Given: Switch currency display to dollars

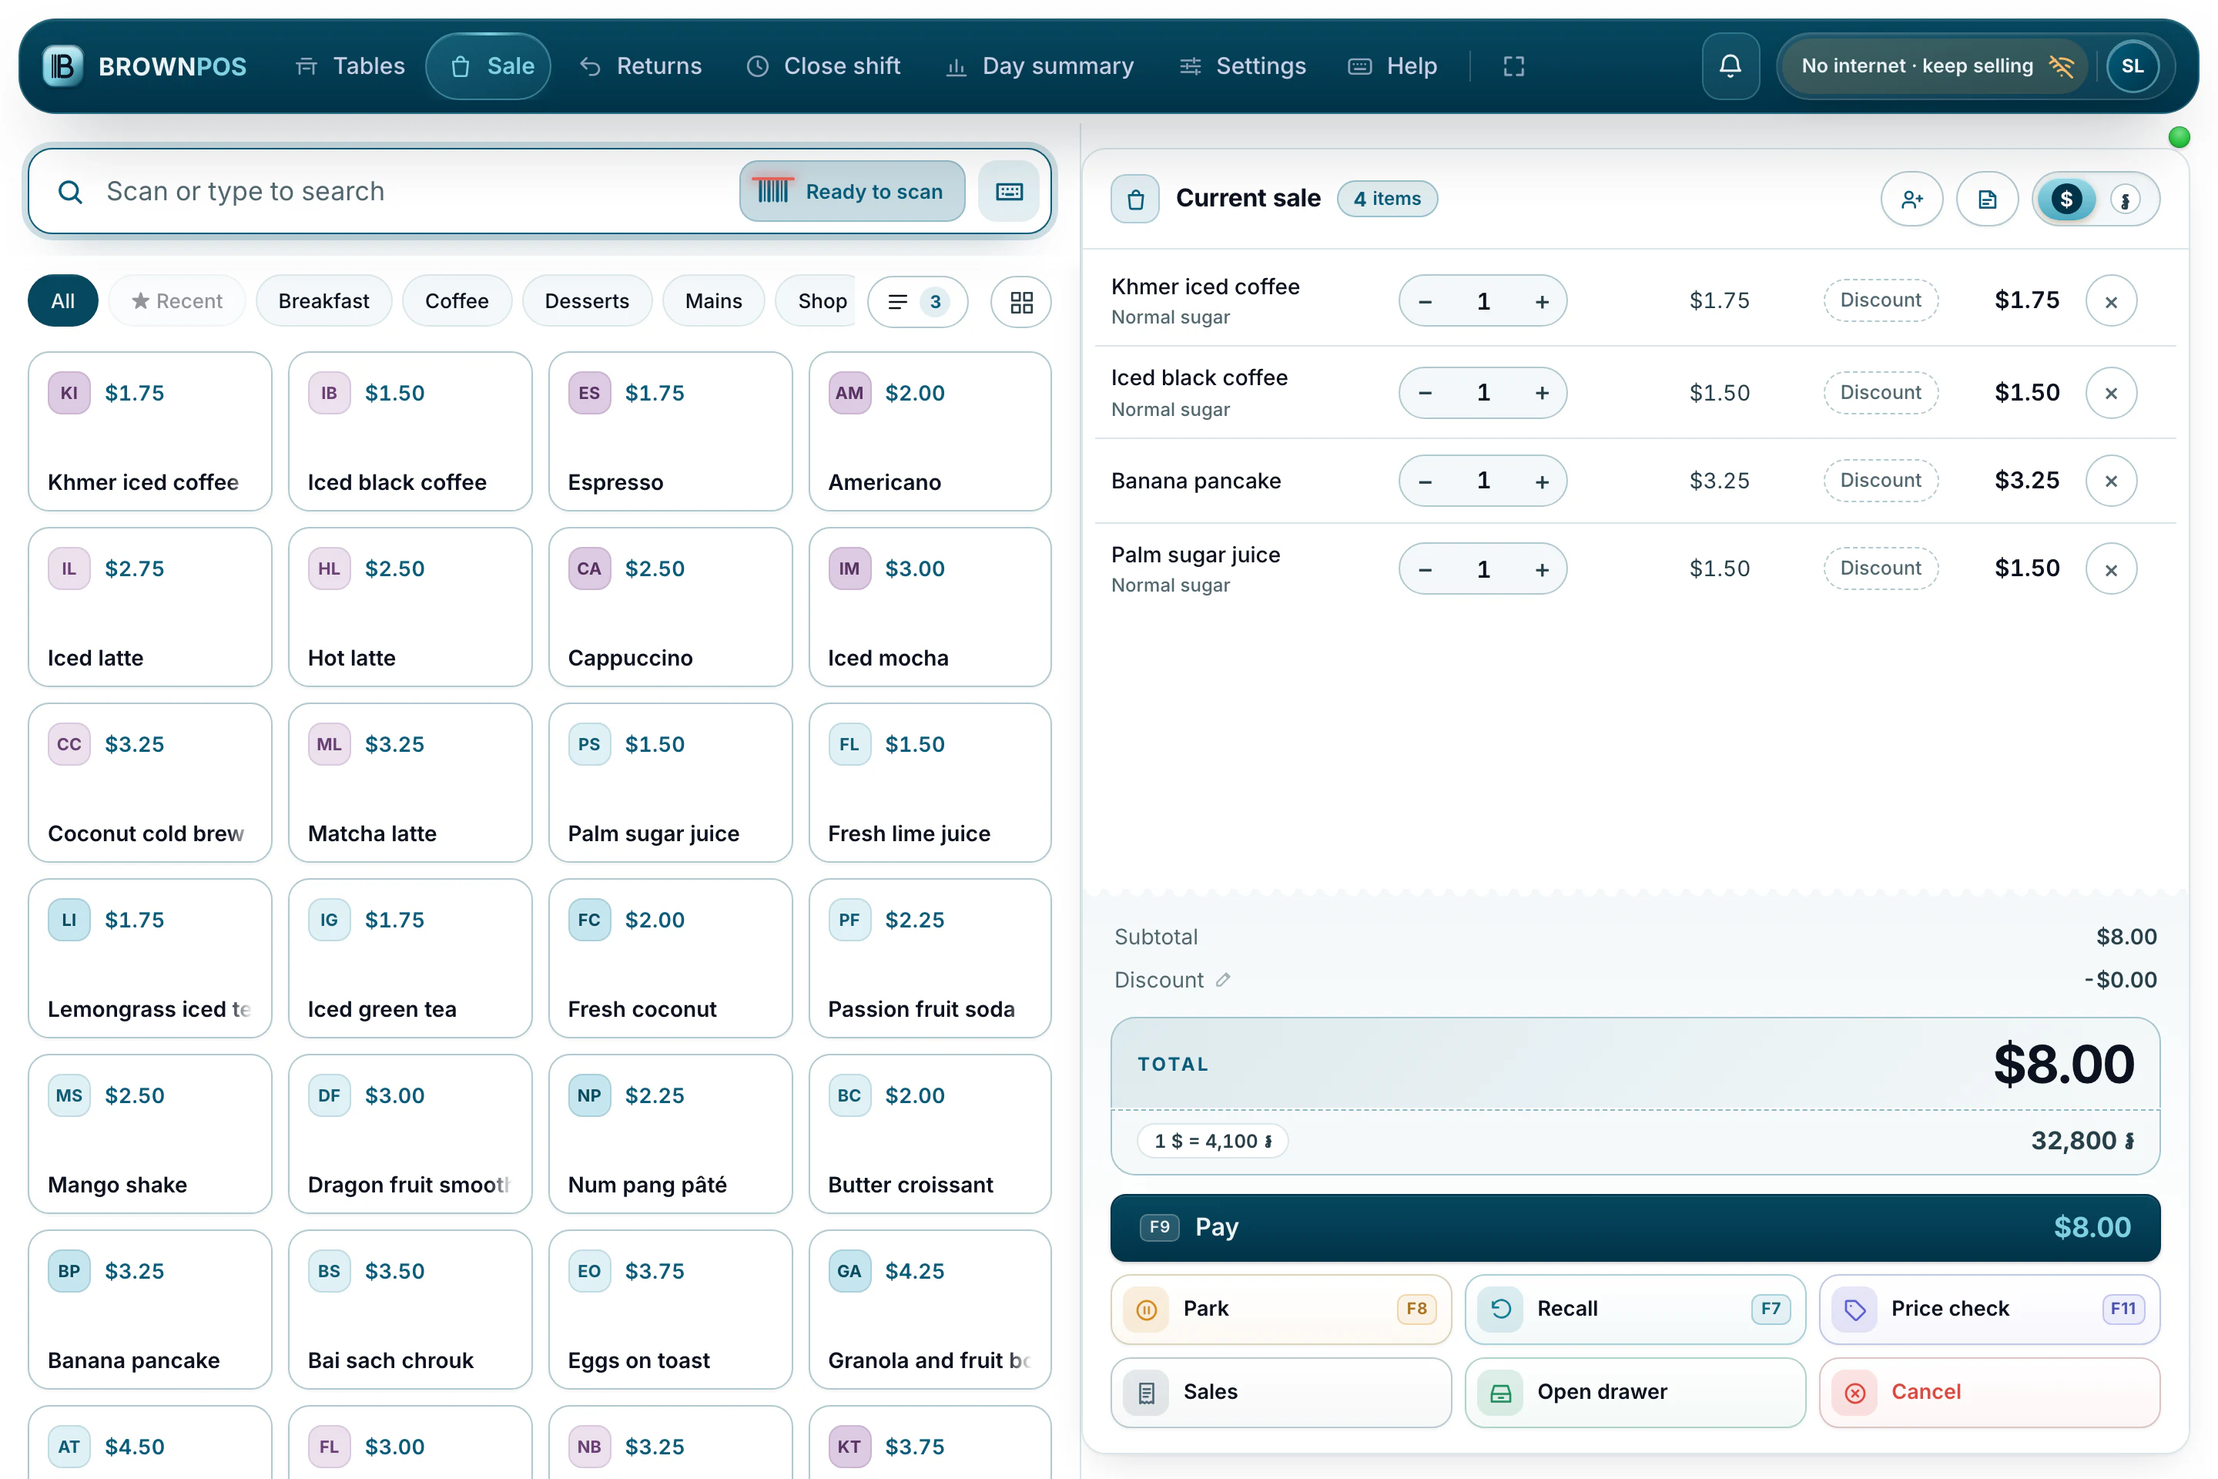Looking at the screenshot, I should (x=2066, y=199).
